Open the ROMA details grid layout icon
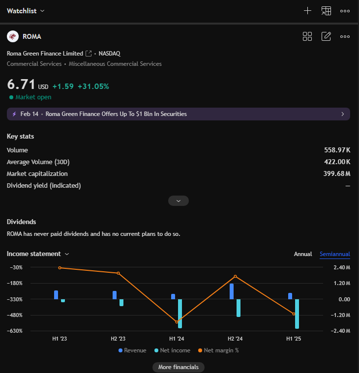 coord(307,36)
